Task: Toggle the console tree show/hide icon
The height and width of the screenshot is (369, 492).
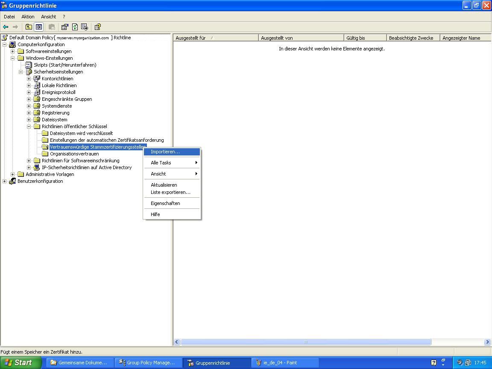Action: coord(39,27)
